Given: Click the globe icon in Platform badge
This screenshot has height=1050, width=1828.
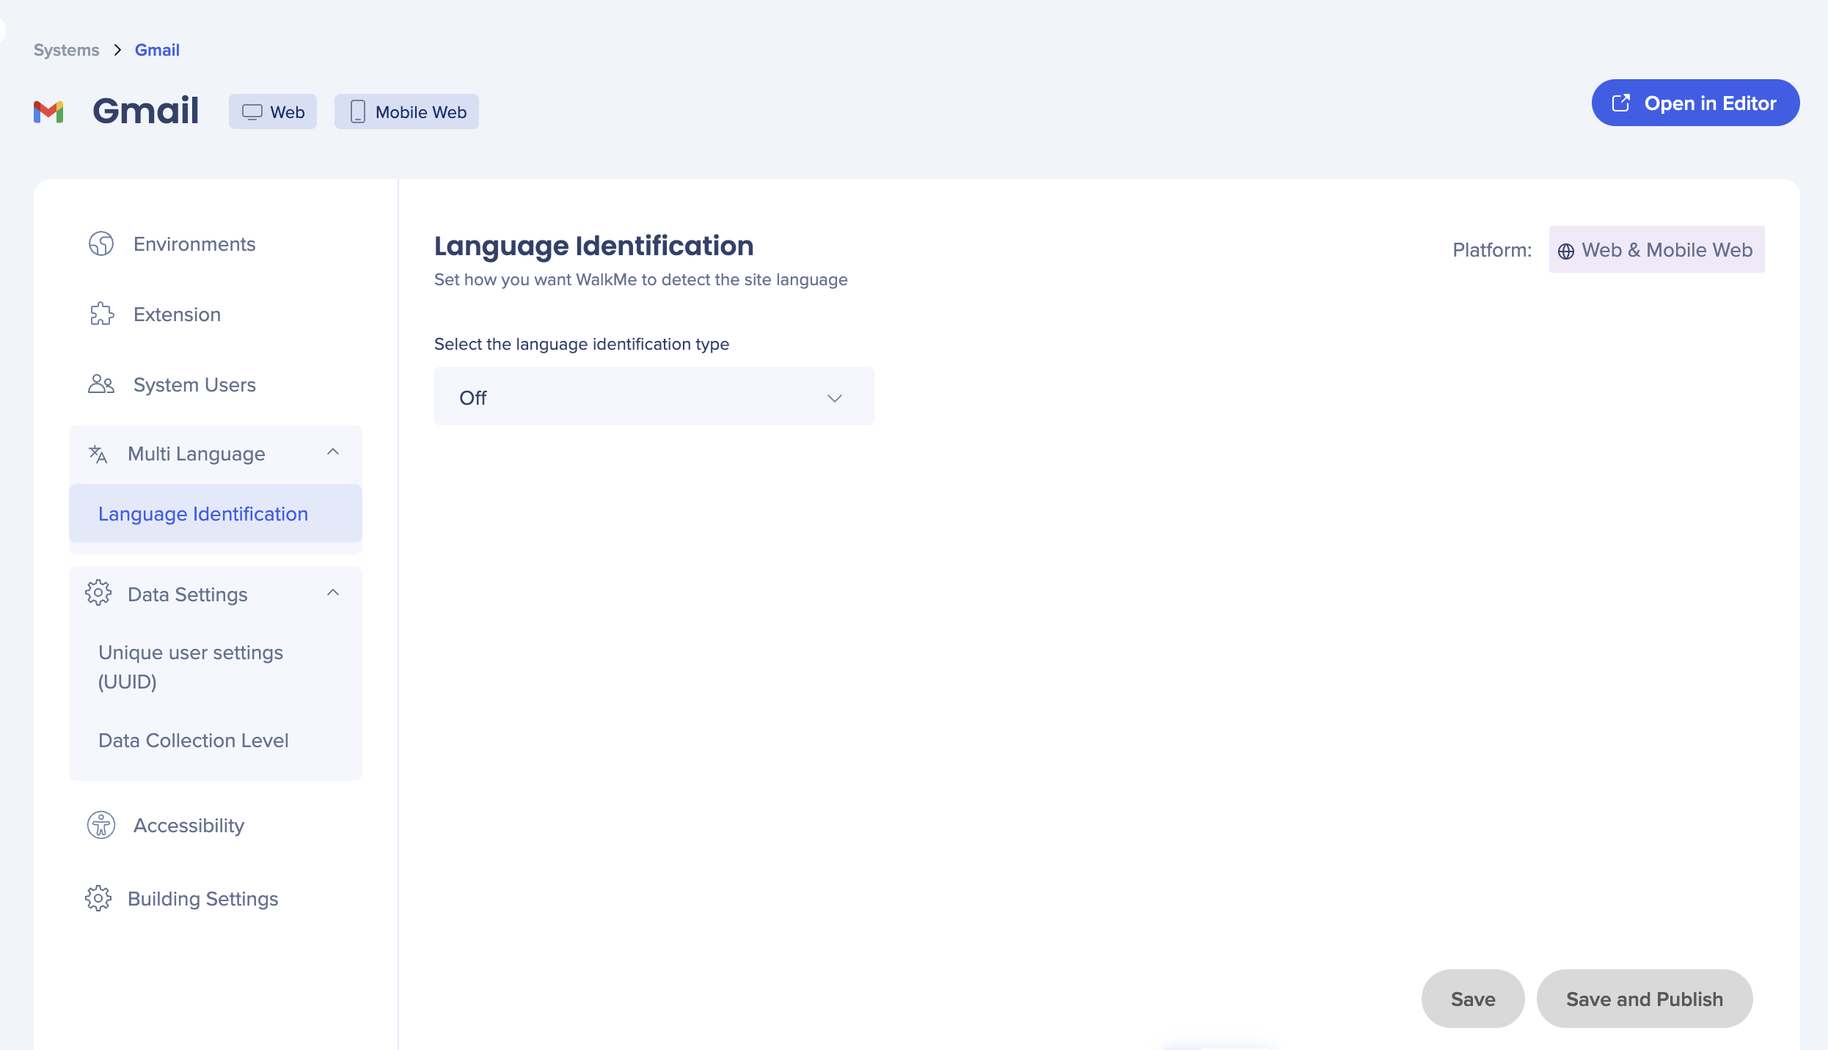Looking at the screenshot, I should [x=1566, y=251].
